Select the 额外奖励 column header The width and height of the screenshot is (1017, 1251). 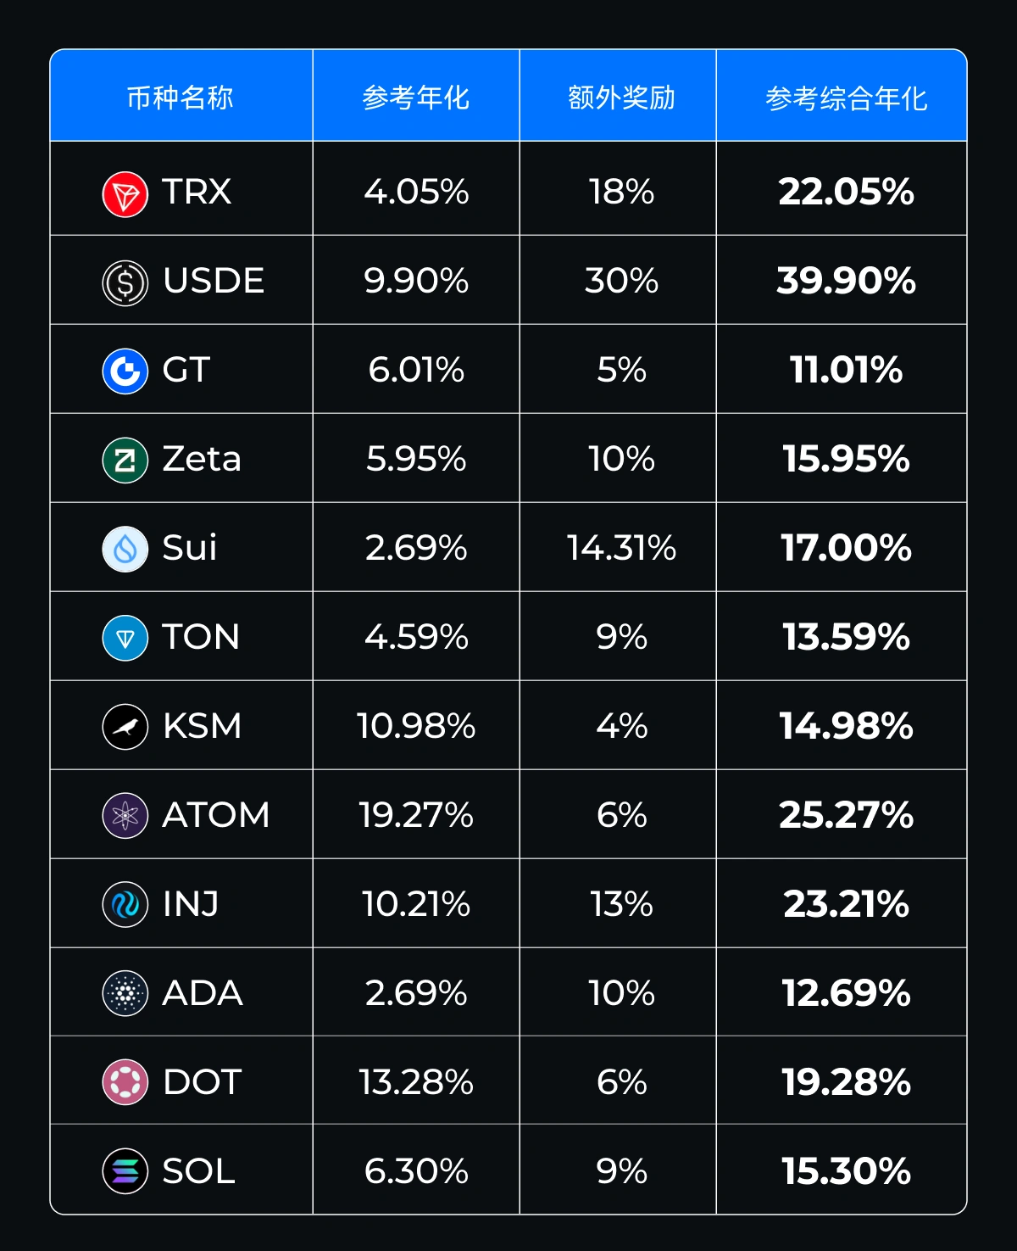click(621, 98)
